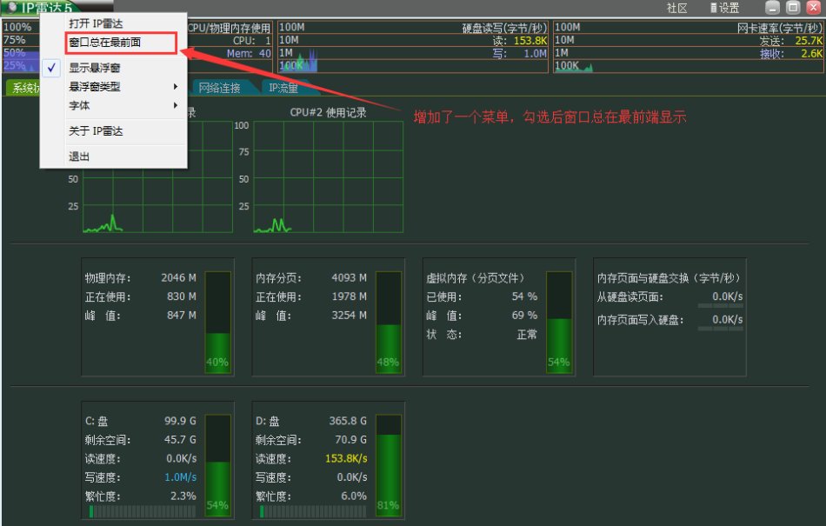Click 内存分页 48% usage bar
Viewport: 826px width, 526px height.
click(x=389, y=323)
